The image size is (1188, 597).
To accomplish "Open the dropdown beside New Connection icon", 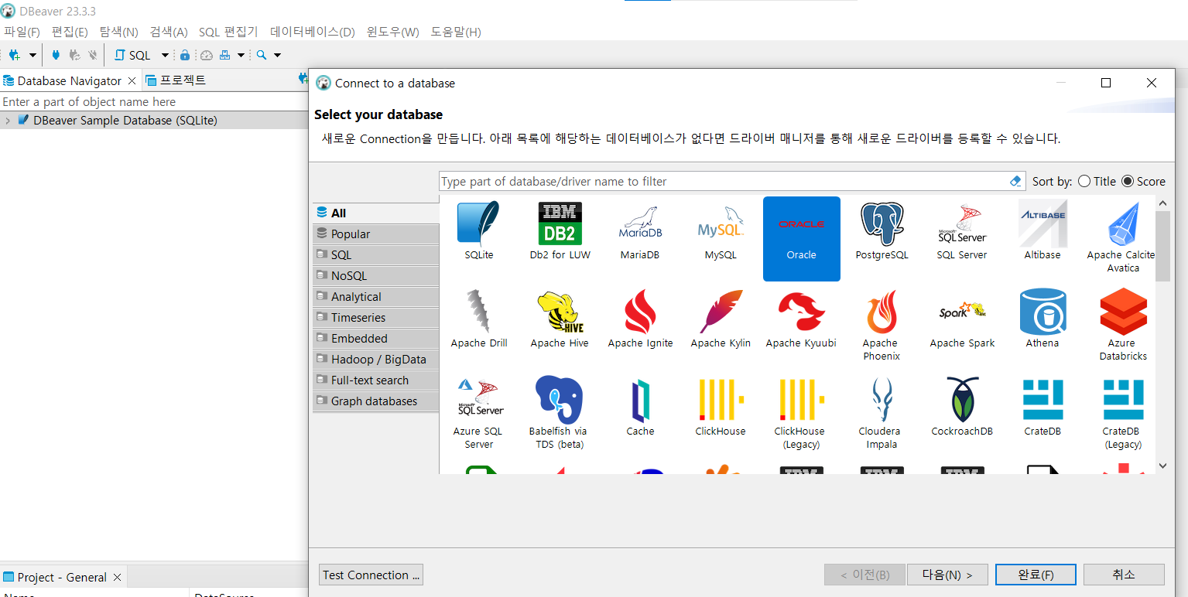I will click(33, 55).
